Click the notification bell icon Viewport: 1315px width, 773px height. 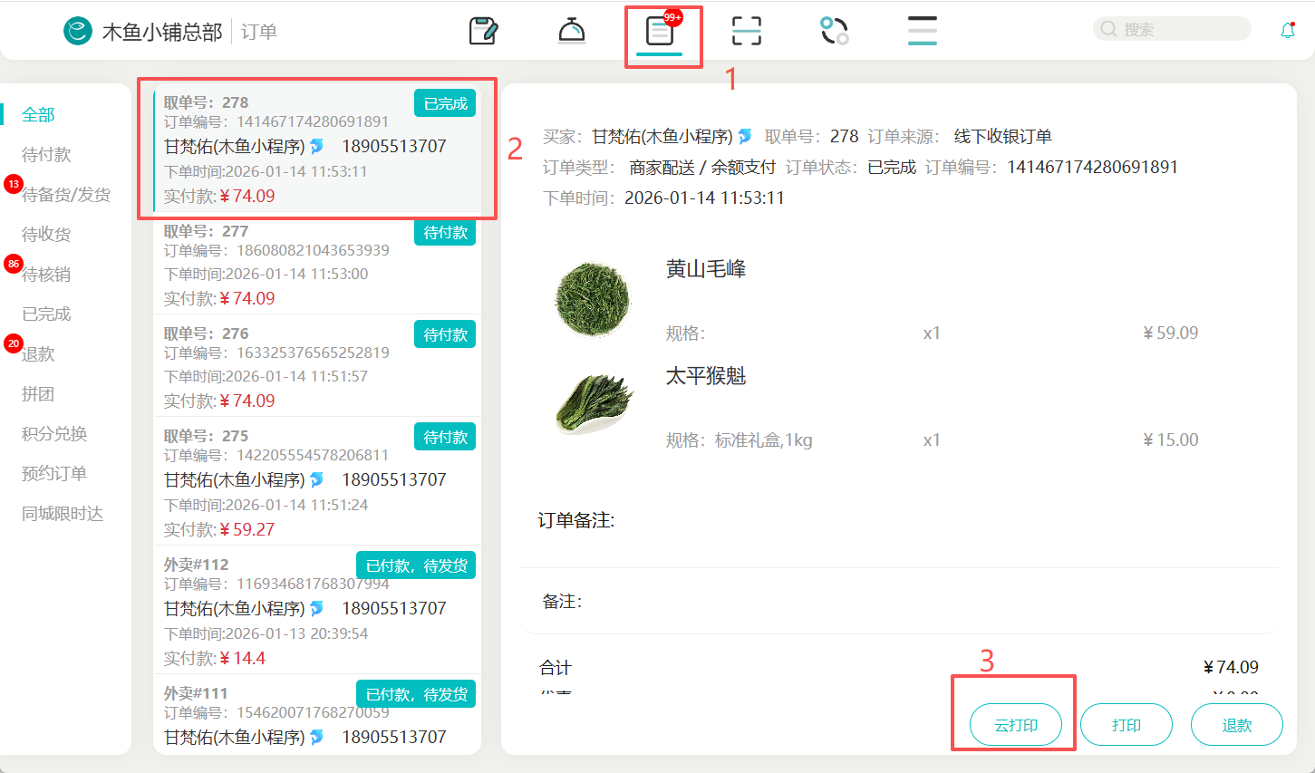1287,30
